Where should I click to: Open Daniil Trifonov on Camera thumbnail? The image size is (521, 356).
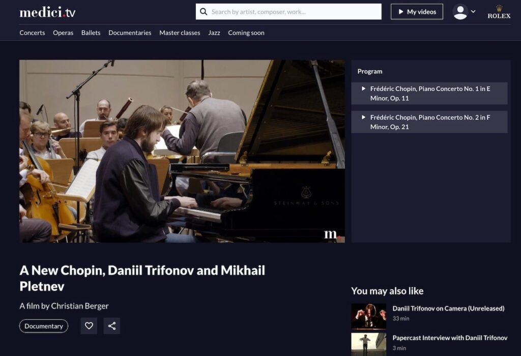(x=368, y=316)
